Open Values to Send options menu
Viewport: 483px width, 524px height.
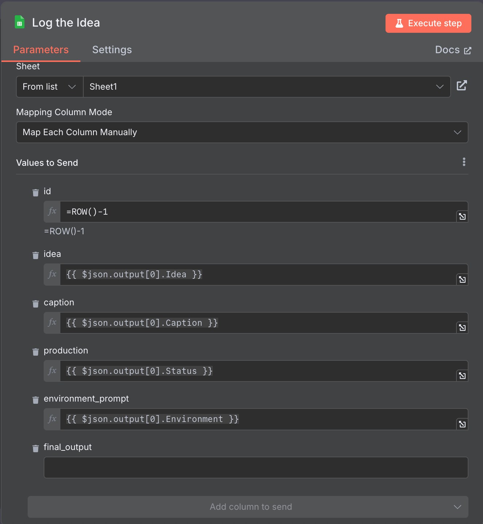pos(464,162)
